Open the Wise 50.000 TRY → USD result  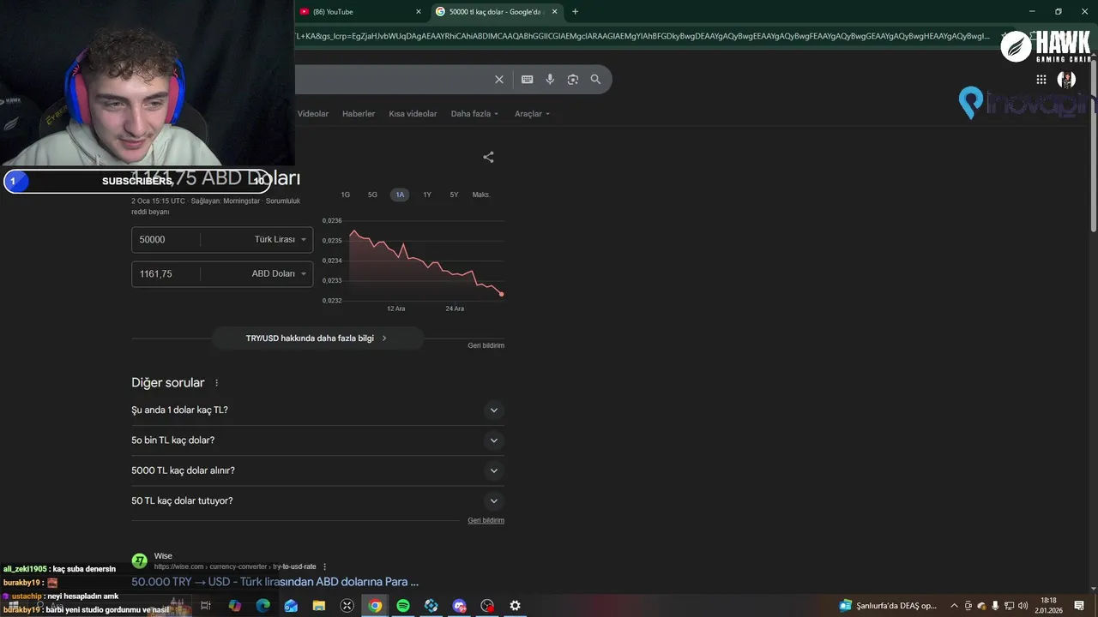point(274,582)
